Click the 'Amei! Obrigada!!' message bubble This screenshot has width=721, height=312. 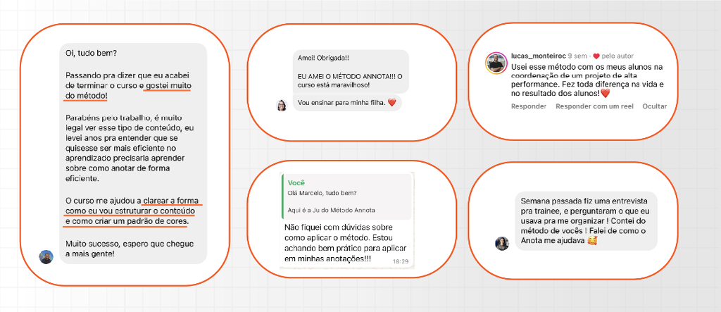click(x=351, y=71)
